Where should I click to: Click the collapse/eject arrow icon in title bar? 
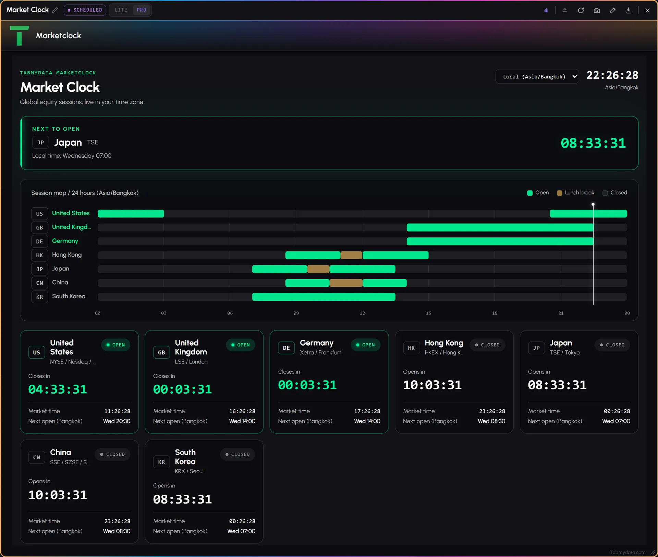click(x=565, y=10)
